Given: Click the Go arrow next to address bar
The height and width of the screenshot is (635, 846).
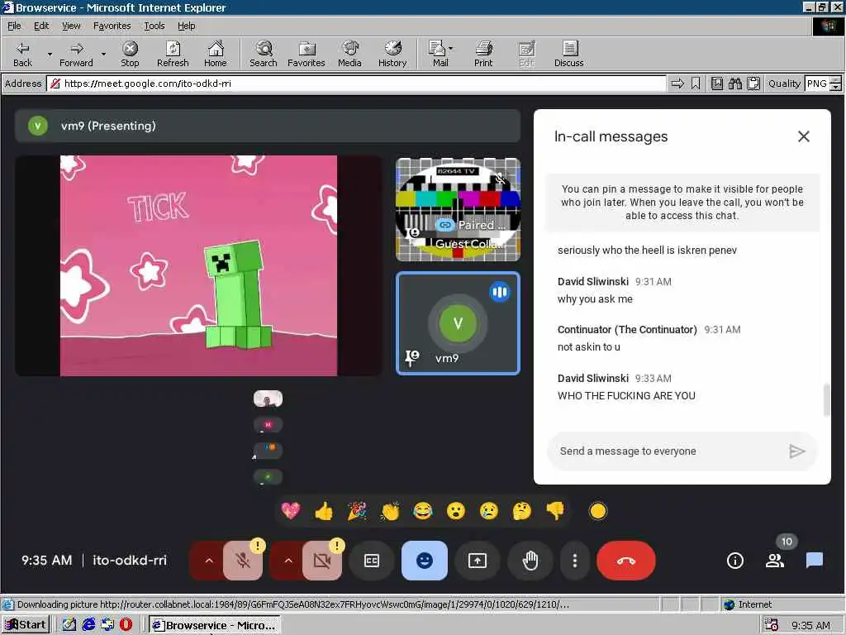Looking at the screenshot, I should point(677,84).
